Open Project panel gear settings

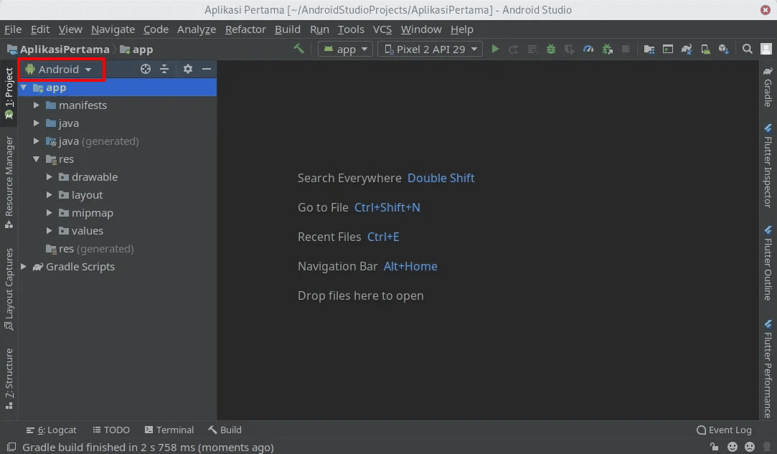(188, 69)
